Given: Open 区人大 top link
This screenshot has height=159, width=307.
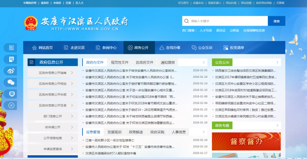Looking at the screenshot, I should (80, 3).
